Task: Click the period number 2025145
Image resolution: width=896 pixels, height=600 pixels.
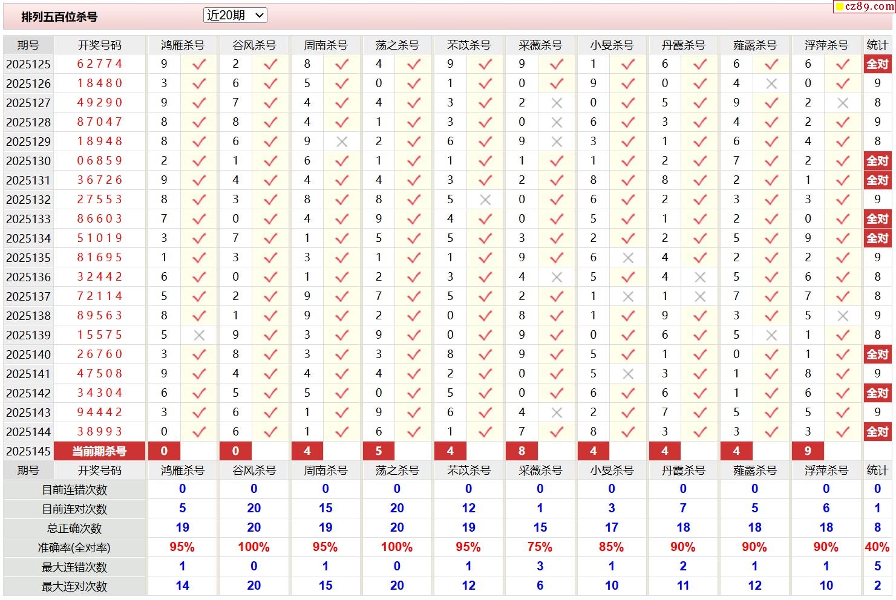Action: point(28,451)
